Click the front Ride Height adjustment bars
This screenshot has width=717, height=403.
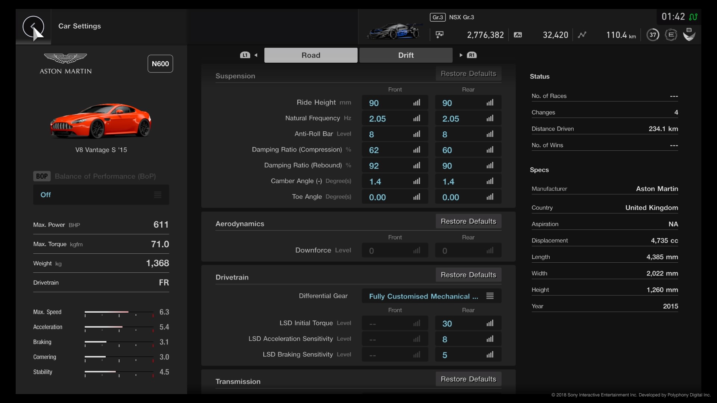coord(417,102)
